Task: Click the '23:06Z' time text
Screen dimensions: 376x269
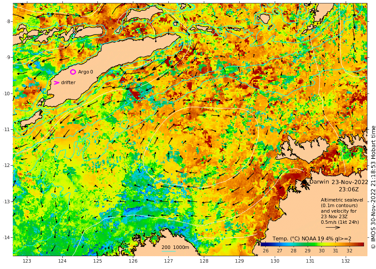Action: tap(349, 190)
